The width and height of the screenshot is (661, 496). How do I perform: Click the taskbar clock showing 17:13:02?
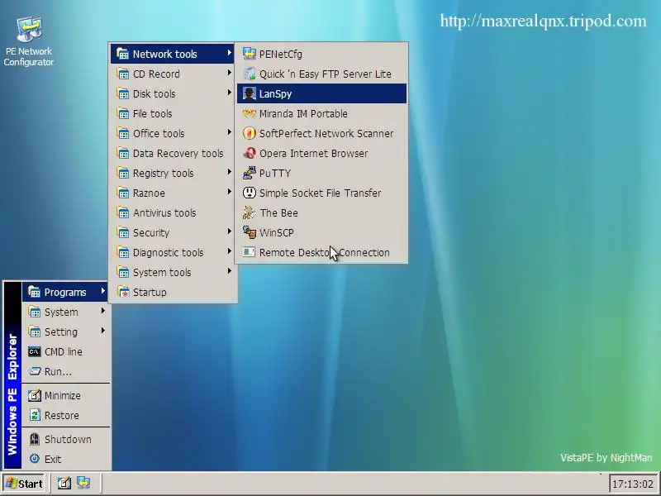(x=632, y=484)
